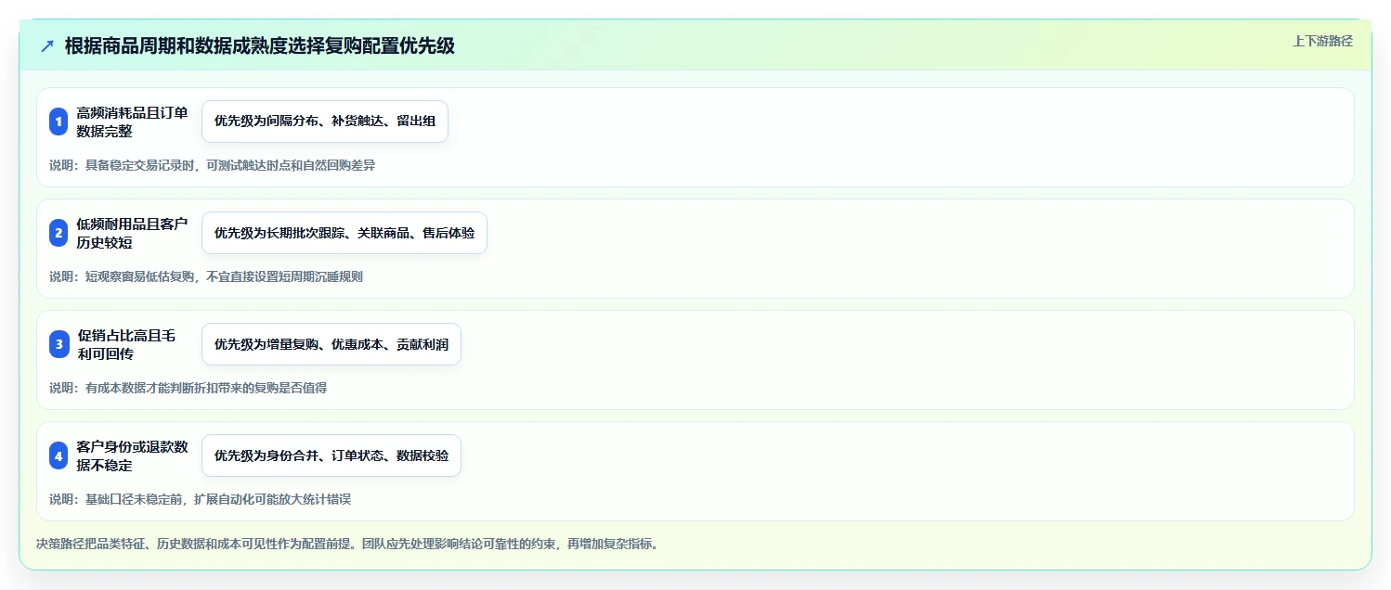The height and width of the screenshot is (590, 1391).
Task: Click the 优先级为增量复购、优惠成本、贡献利润 chip
Action: (331, 344)
